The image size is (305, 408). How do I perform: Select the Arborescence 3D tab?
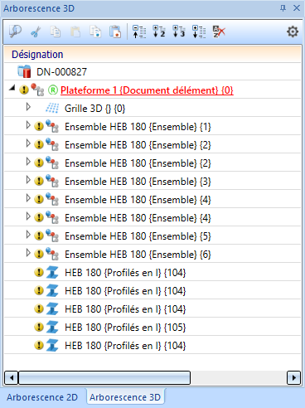pos(125,397)
